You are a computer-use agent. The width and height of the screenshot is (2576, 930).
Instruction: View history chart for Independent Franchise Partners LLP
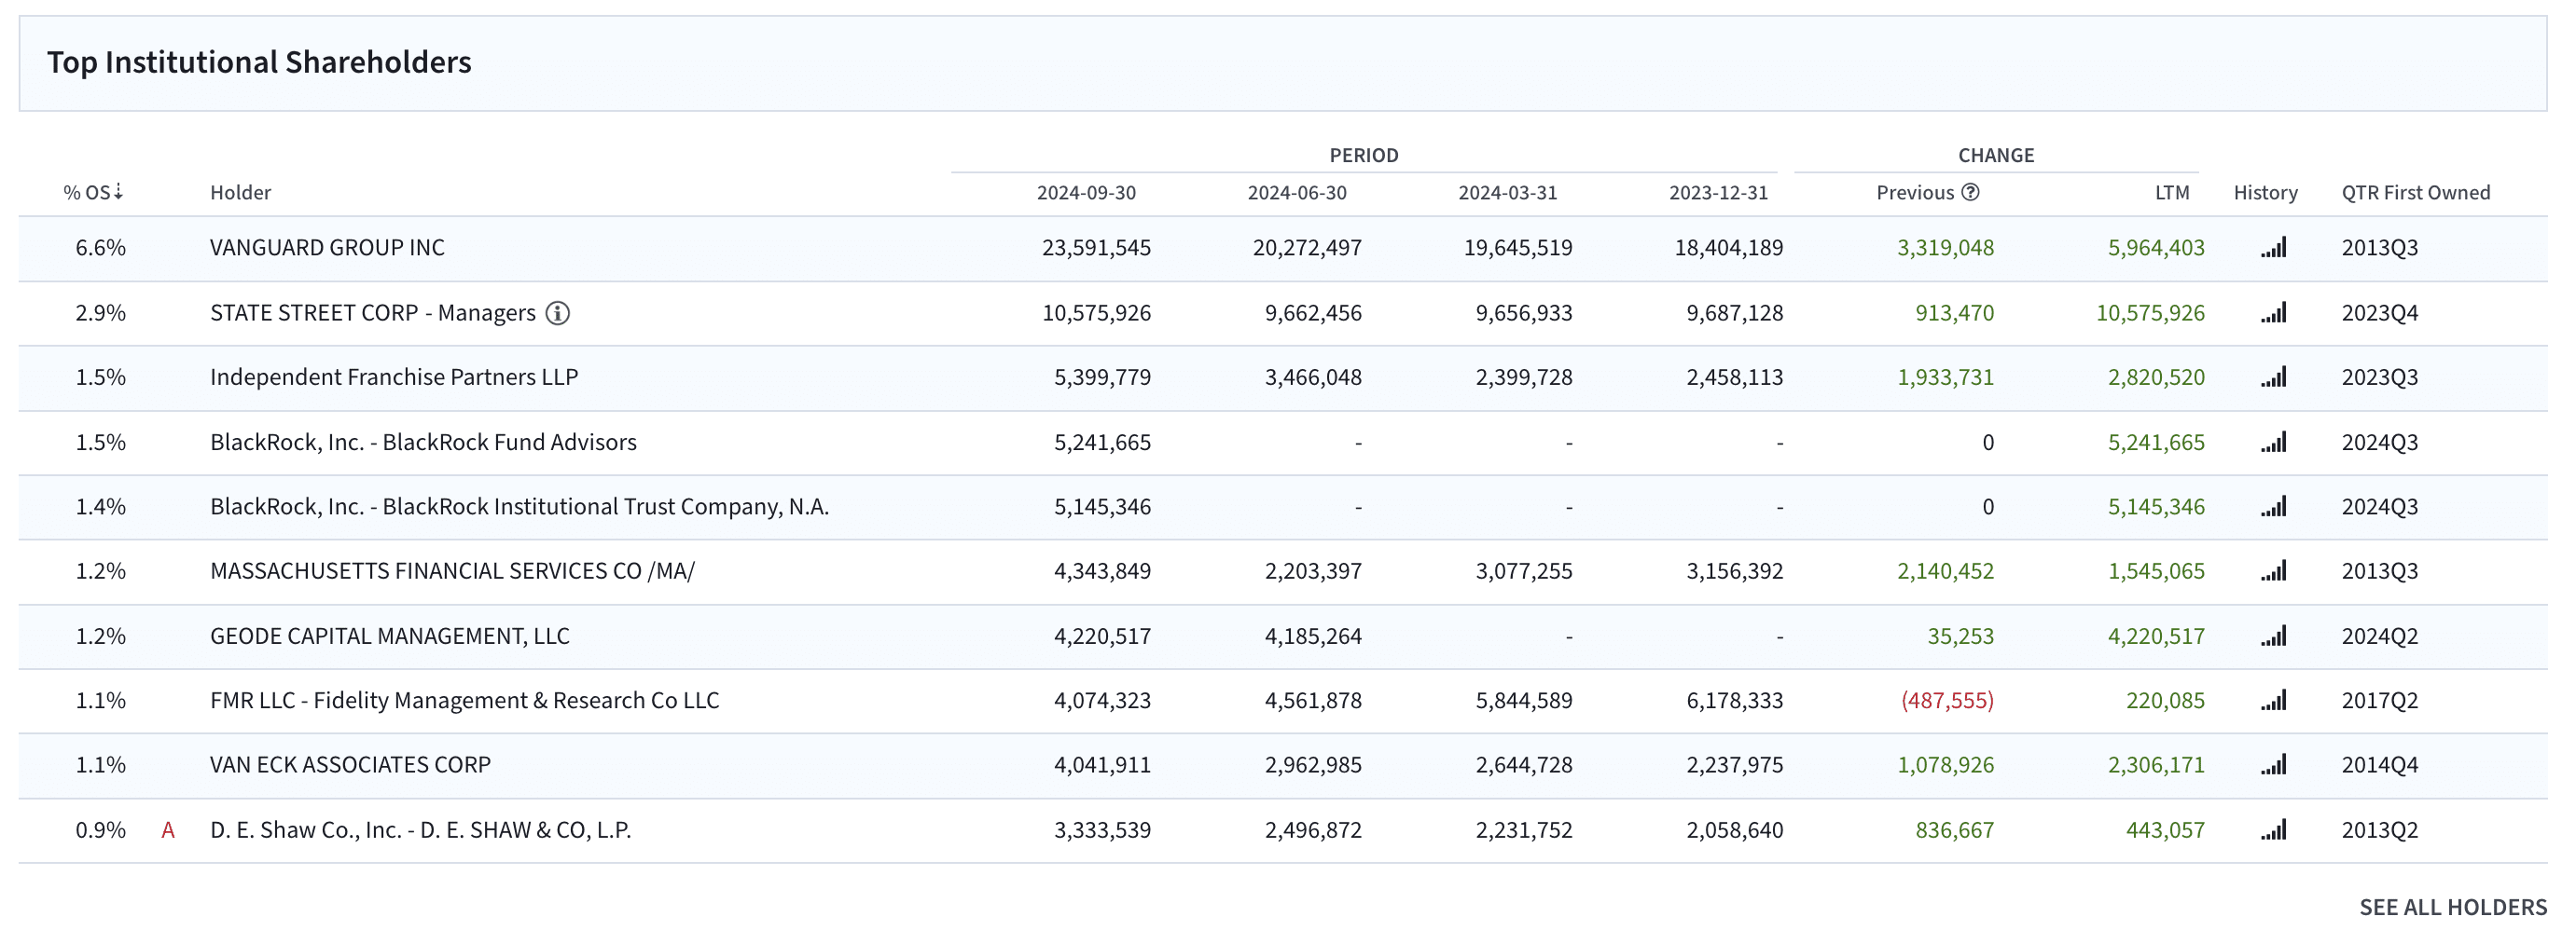[2273, 377]
